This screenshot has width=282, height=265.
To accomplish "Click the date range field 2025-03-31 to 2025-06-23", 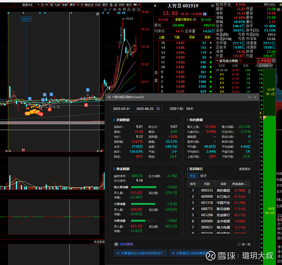I will click(x=136, y=109).
